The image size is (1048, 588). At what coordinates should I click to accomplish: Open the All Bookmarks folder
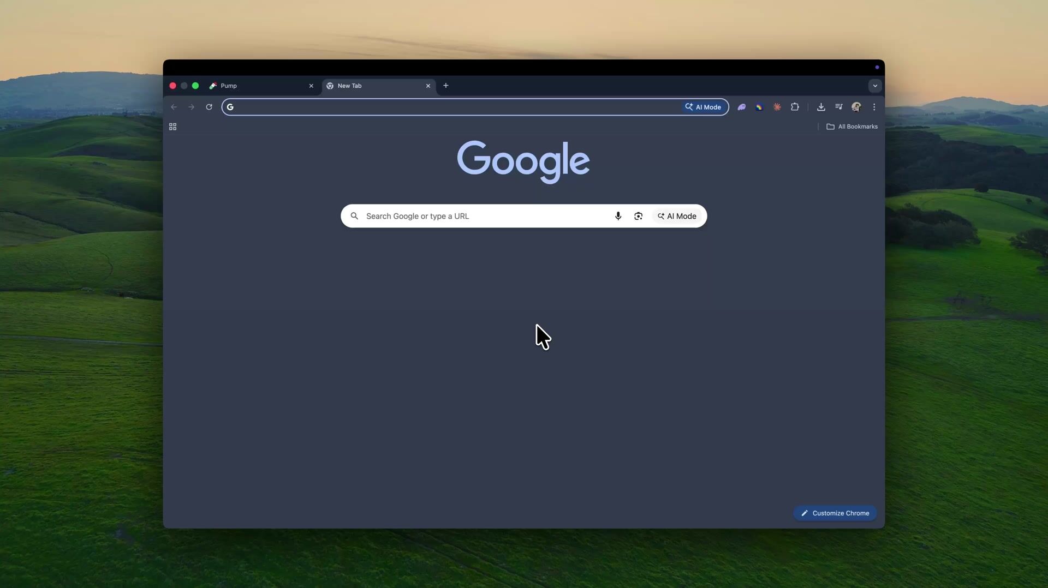pyautogui.click(x=852, y=127)
